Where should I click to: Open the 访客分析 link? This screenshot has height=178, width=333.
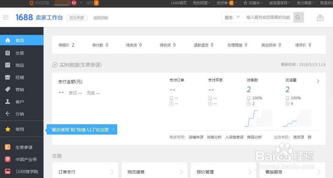[214, 137]
